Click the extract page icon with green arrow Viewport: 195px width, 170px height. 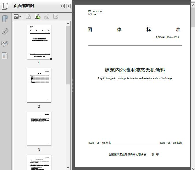point(38,17)
